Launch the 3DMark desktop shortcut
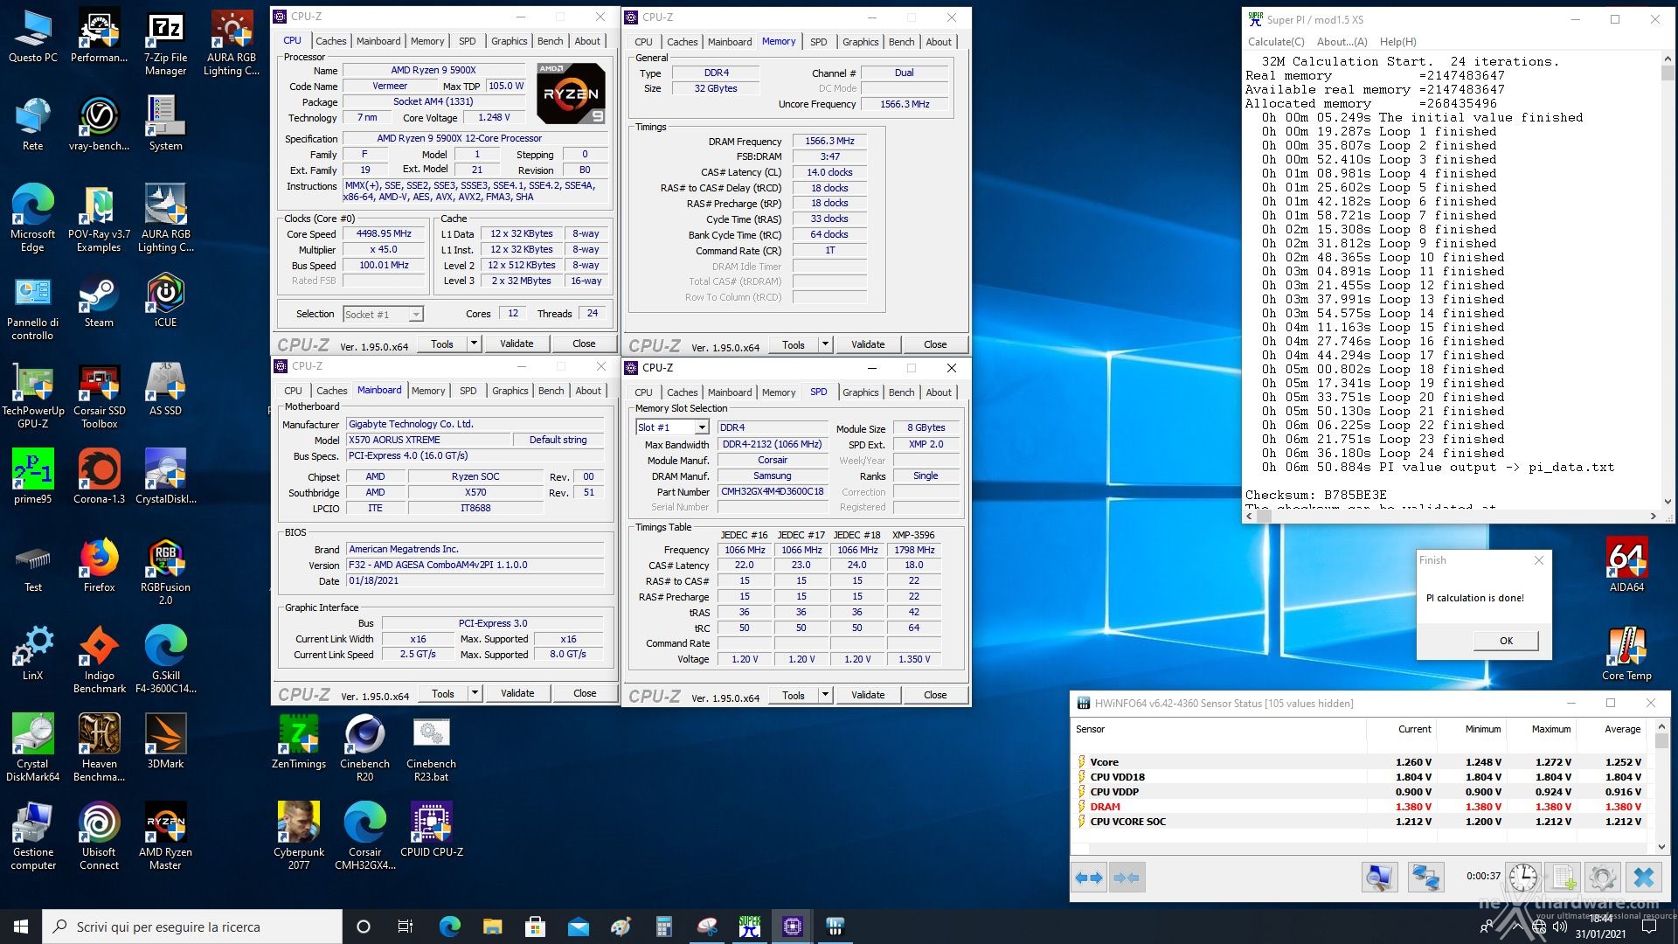The width and height of the screenshot is (1678, 944). (165, 742)
